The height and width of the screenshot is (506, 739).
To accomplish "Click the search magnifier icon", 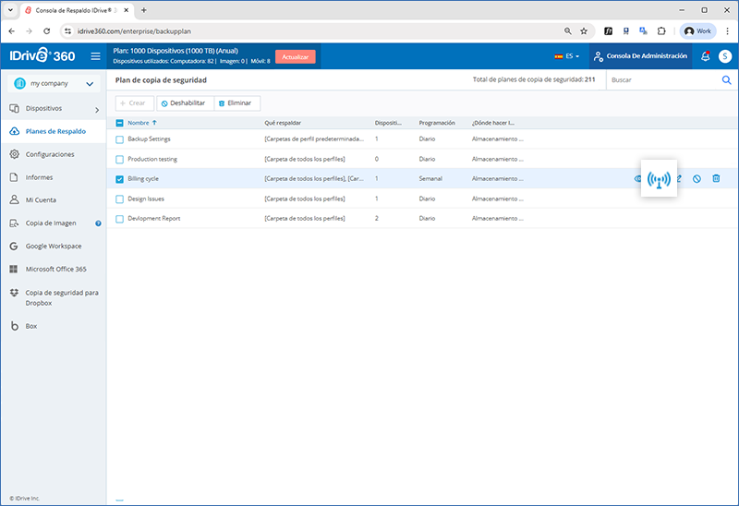I will click(726, 80).
